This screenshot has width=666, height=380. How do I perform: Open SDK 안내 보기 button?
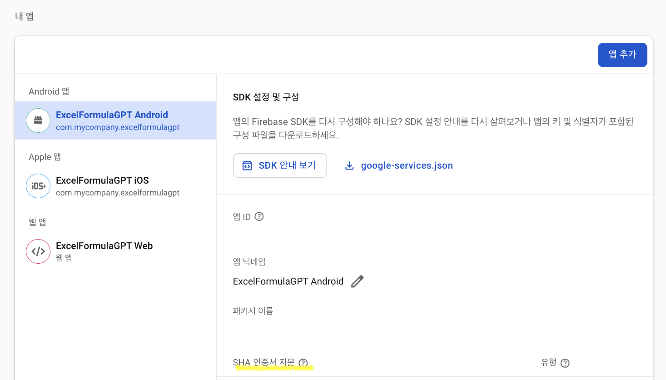click(x=280, y=165)
